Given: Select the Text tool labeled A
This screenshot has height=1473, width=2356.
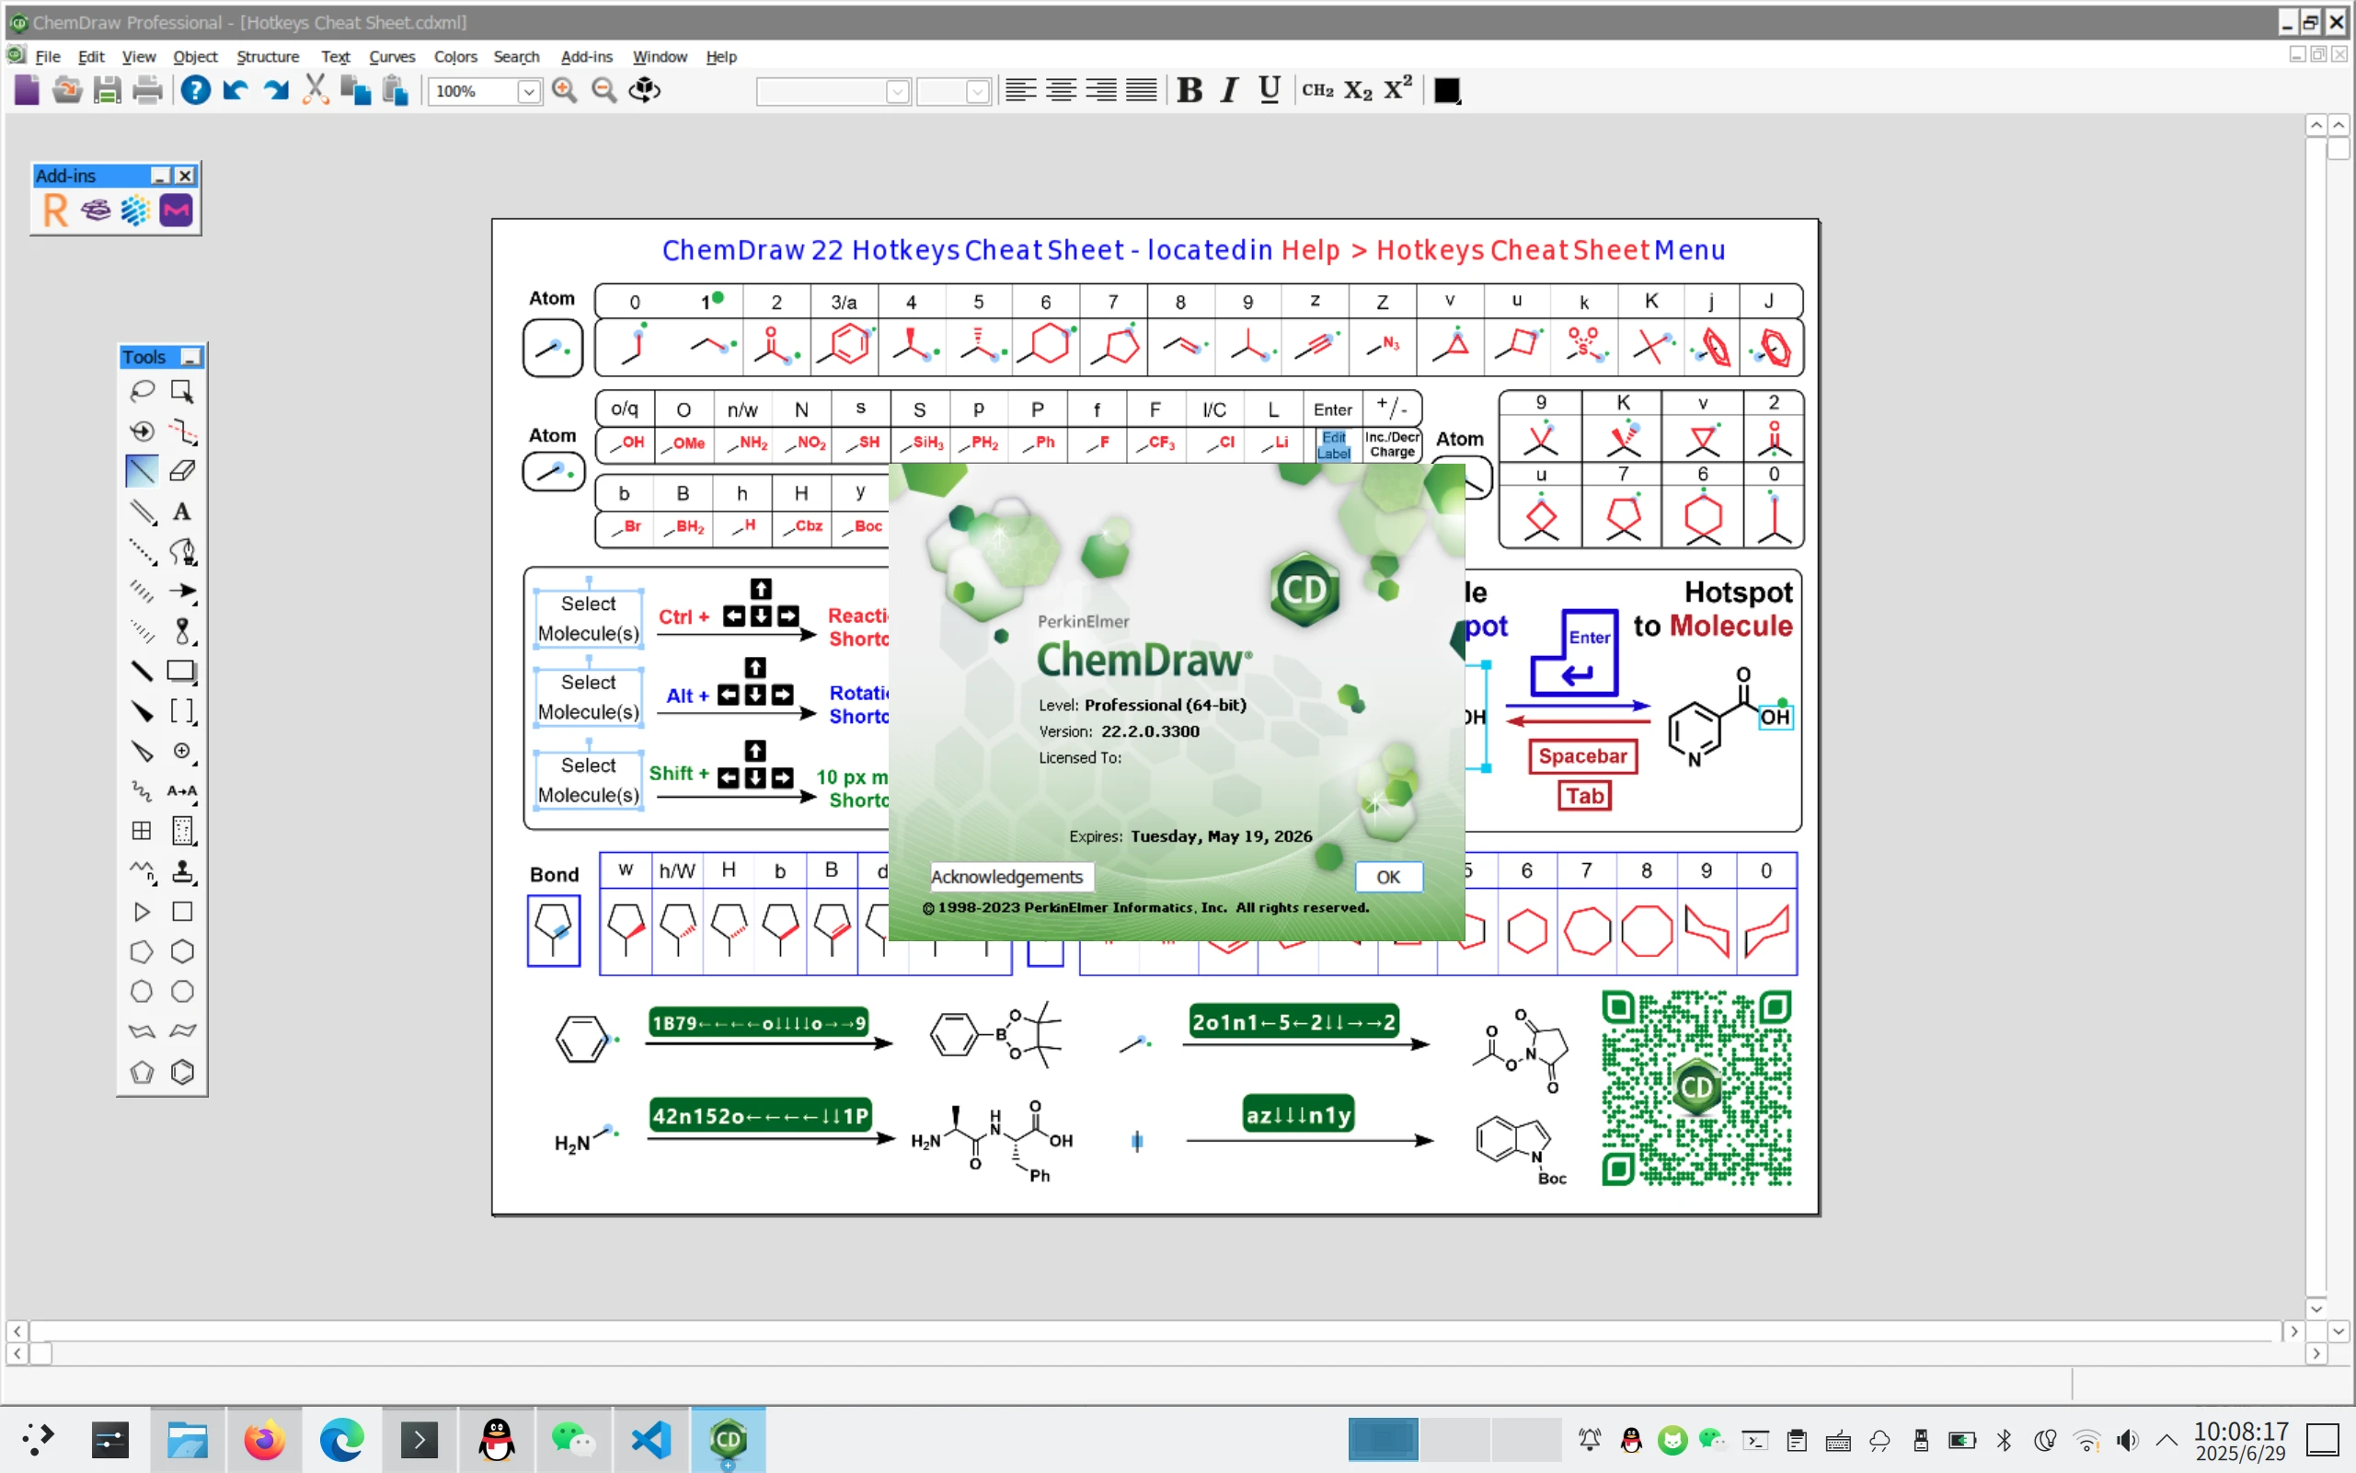Looking at the screenshot, I should click(x=182, y=511).
